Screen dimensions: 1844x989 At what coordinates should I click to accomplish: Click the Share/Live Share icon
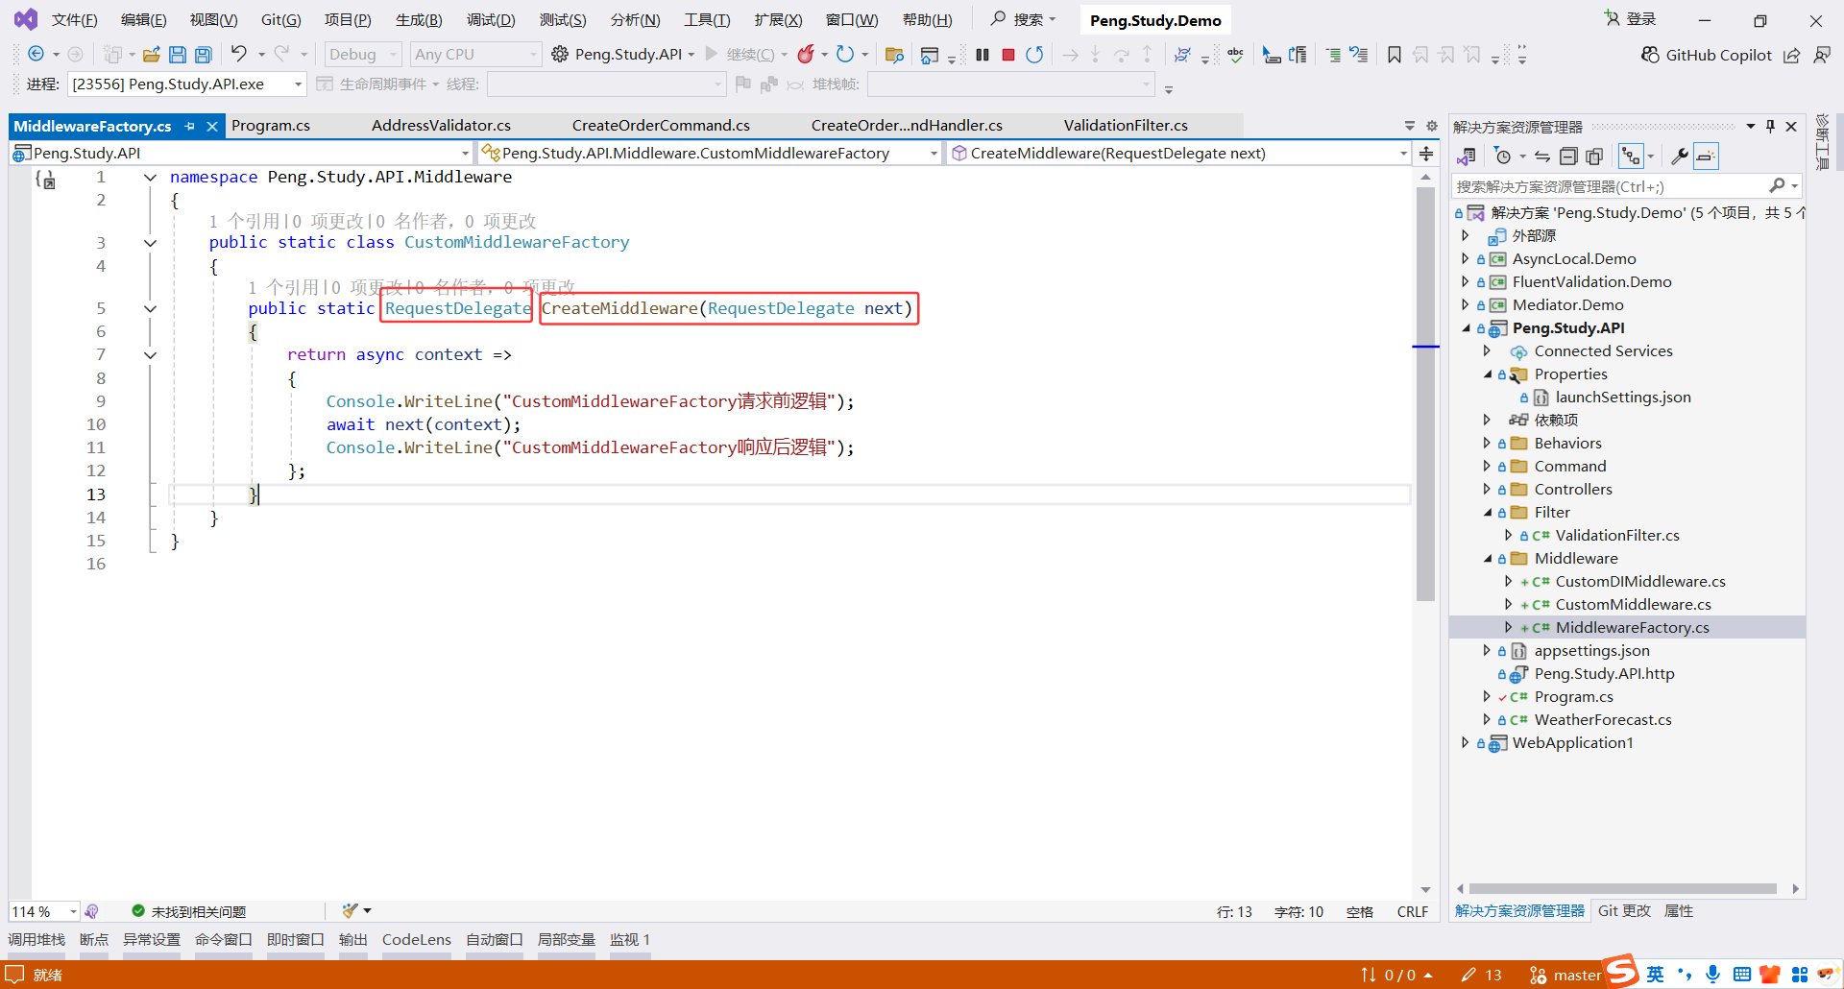coord(1791,55)
